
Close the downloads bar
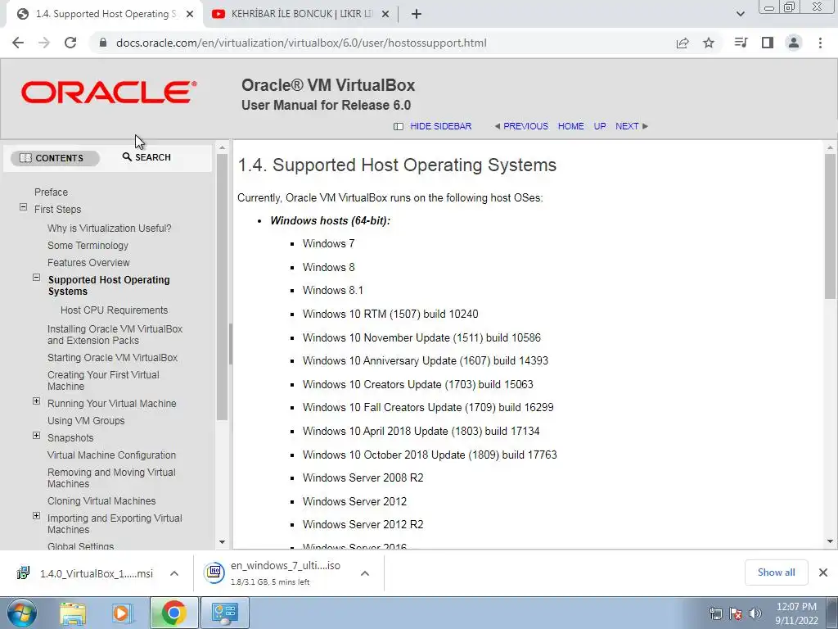tap(823, 572)
